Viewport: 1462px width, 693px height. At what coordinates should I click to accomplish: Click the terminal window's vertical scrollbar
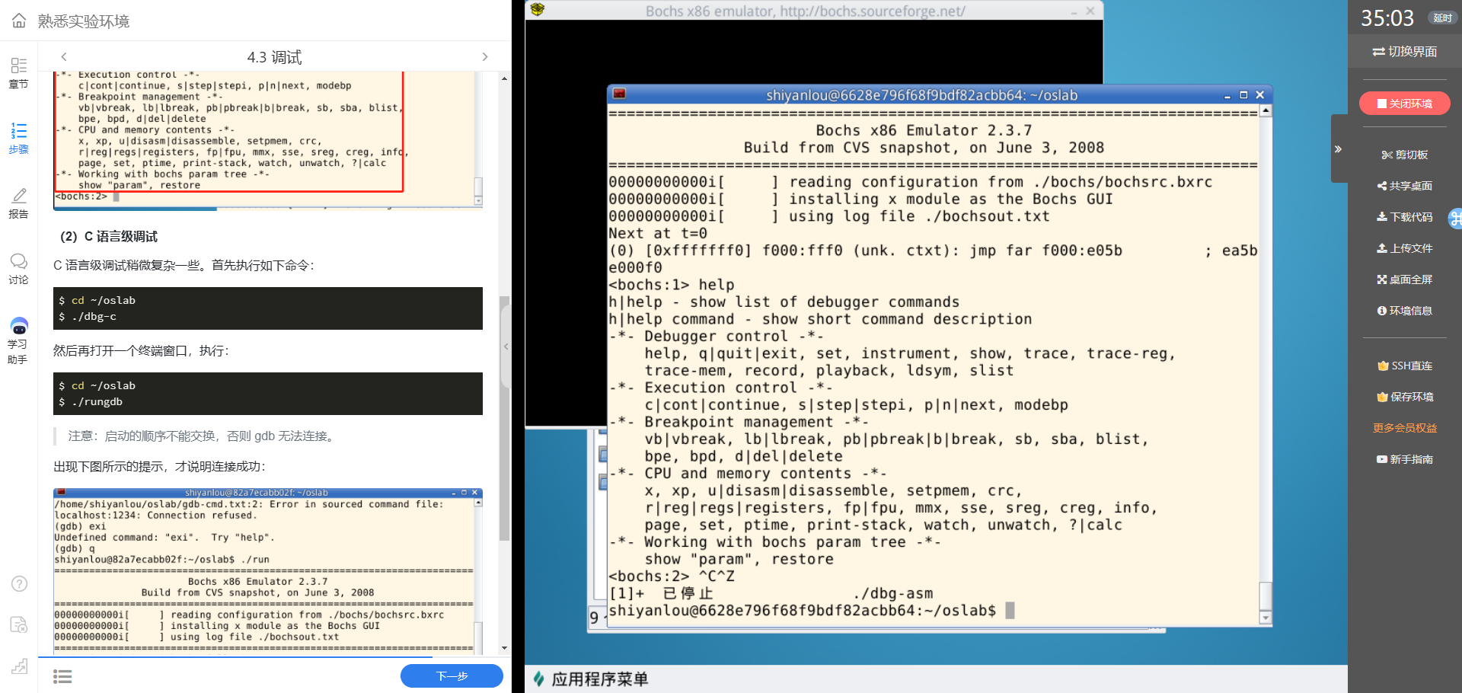pos(1266,358)
